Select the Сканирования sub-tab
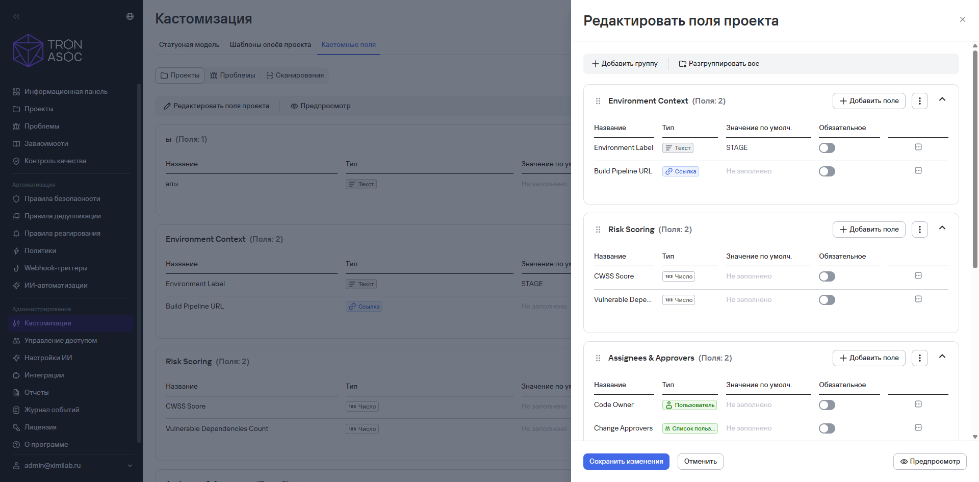 [x=295, y=75]
